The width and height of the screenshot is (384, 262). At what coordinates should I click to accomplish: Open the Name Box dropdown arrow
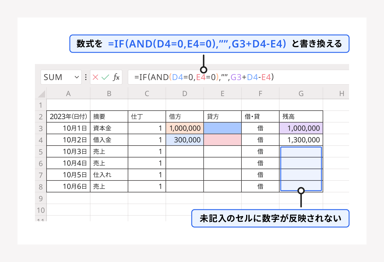77,77
